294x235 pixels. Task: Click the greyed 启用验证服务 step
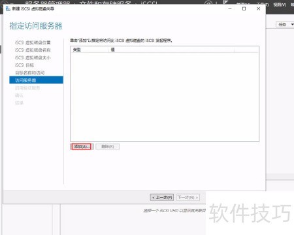27,88
